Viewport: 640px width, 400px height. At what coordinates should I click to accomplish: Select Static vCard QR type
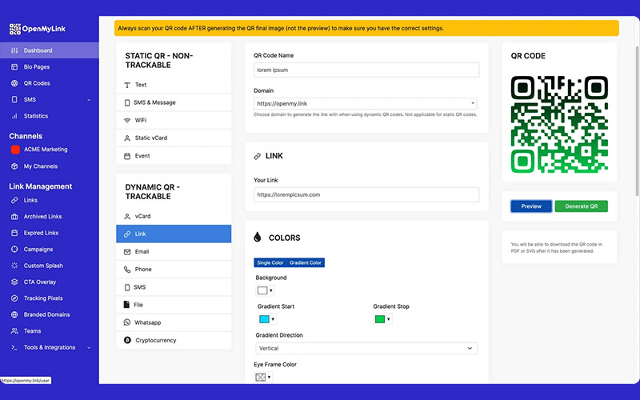click(174, 138)
